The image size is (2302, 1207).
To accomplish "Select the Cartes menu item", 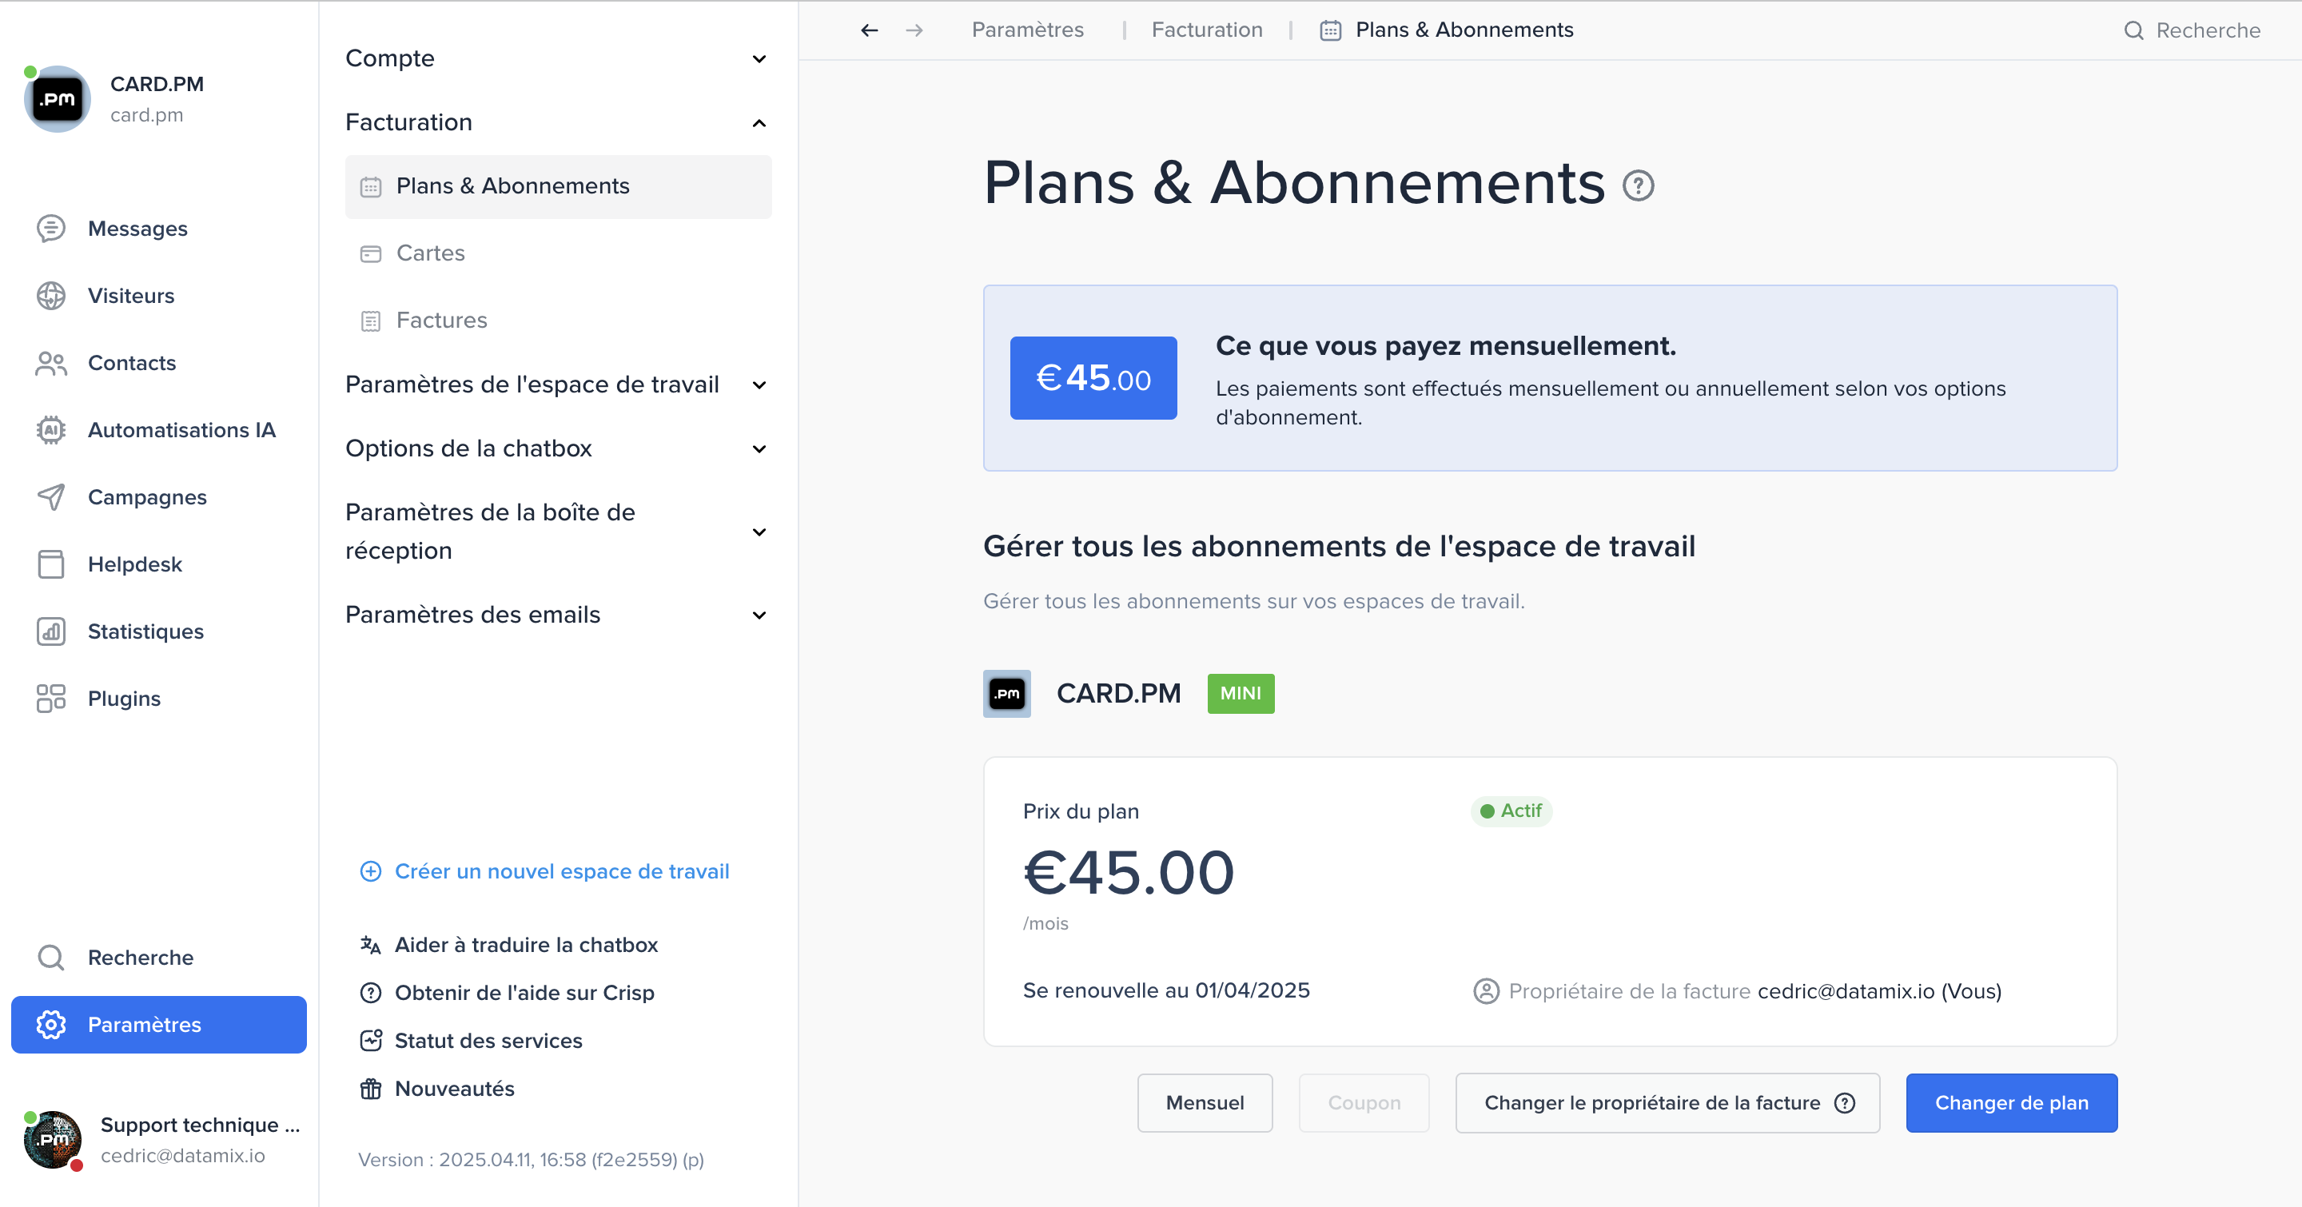I will [x=558, y=253].
